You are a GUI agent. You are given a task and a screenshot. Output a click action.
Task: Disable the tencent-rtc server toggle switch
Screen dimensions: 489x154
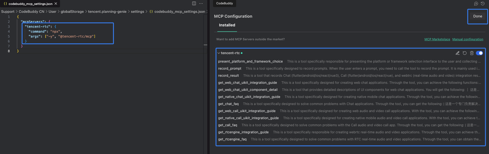point(479,53)
